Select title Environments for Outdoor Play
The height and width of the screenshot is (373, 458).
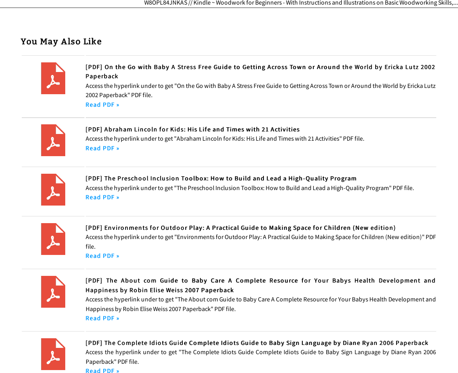click(241, 228)
